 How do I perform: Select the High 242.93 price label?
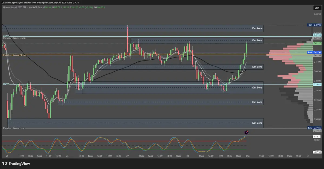coord(314,25)
